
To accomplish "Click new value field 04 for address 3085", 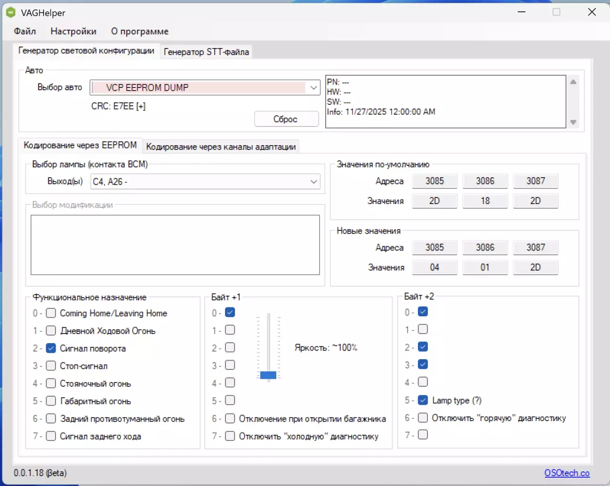I will tap(434, 267).
